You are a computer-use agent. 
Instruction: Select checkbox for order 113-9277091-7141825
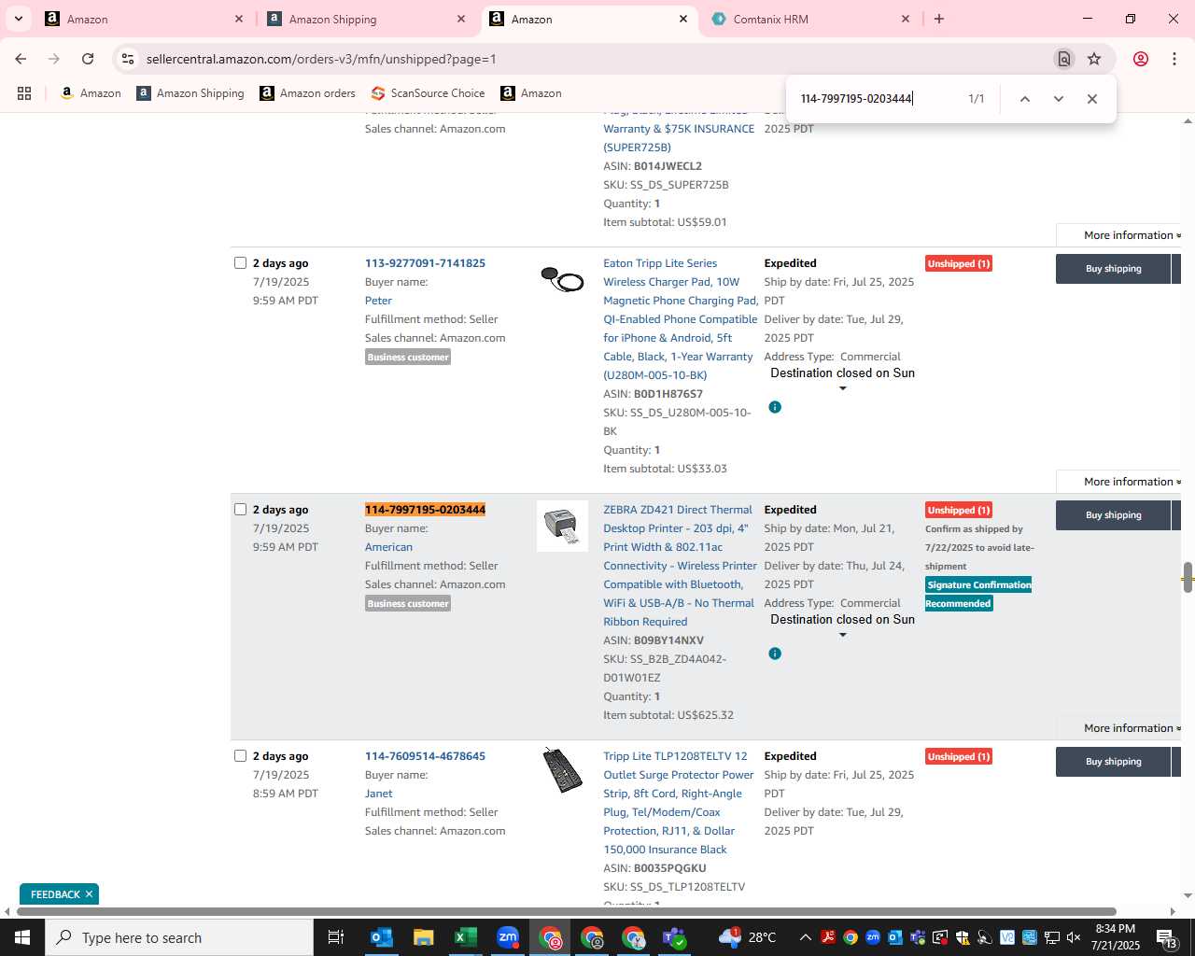tap(240, 263)
